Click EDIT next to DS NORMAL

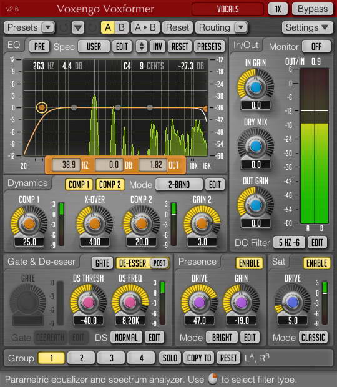(x=154, y=337)
